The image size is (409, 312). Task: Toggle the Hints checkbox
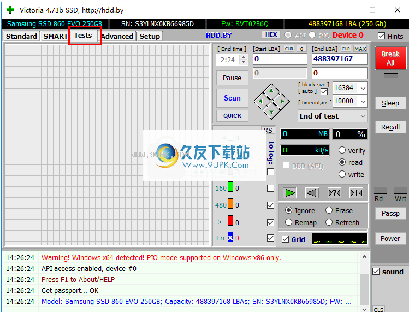381,36
